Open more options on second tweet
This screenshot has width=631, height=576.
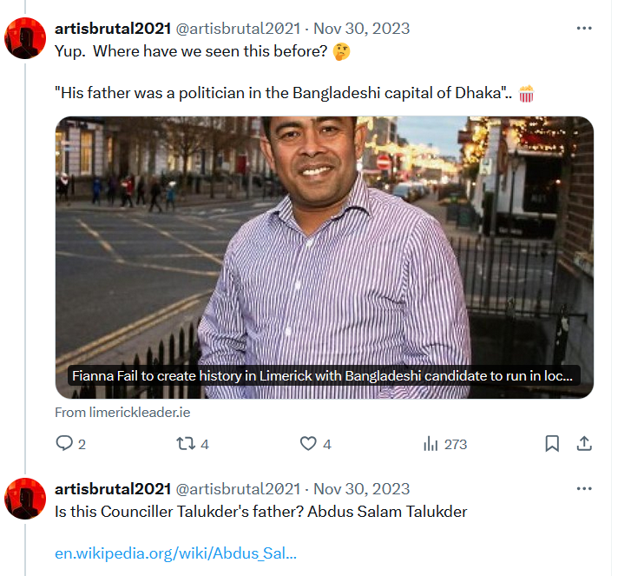(584, 488)
